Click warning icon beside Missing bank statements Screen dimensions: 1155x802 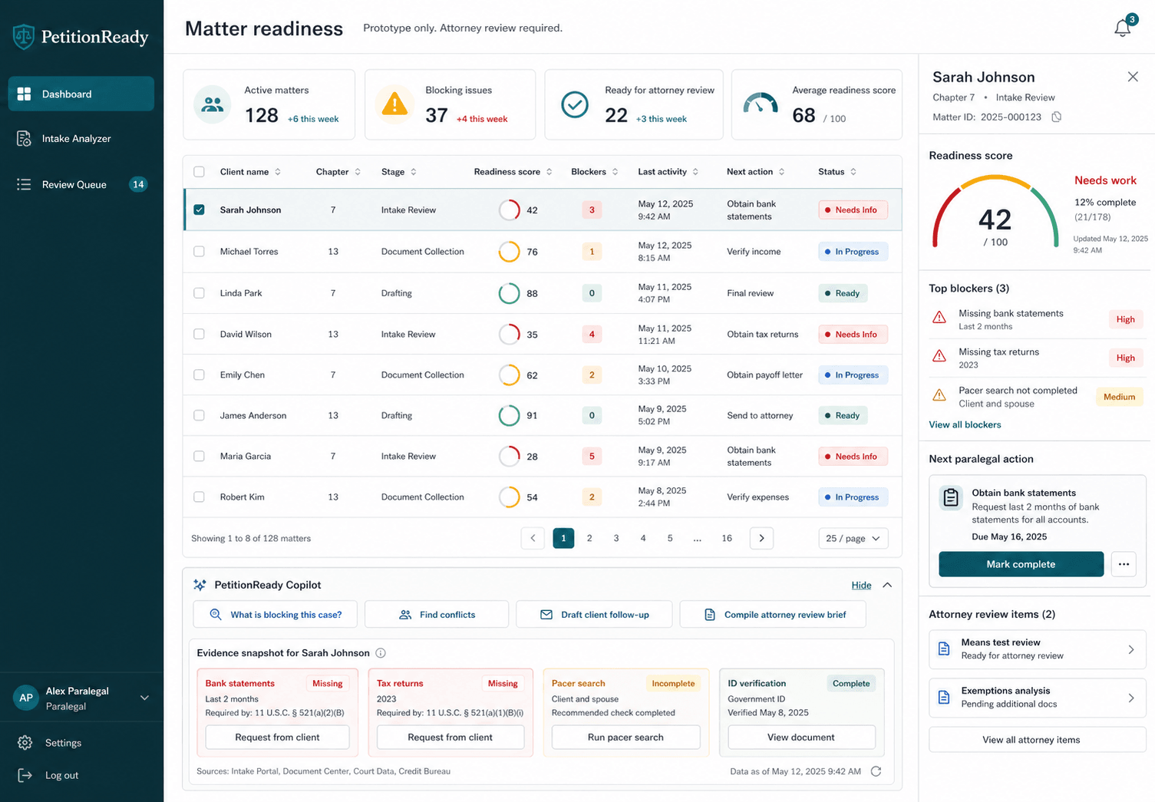939,318
